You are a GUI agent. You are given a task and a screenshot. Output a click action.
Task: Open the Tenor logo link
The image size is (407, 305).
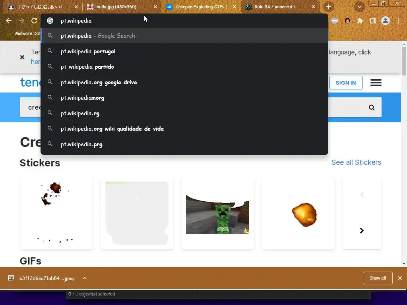coord(30,83)
